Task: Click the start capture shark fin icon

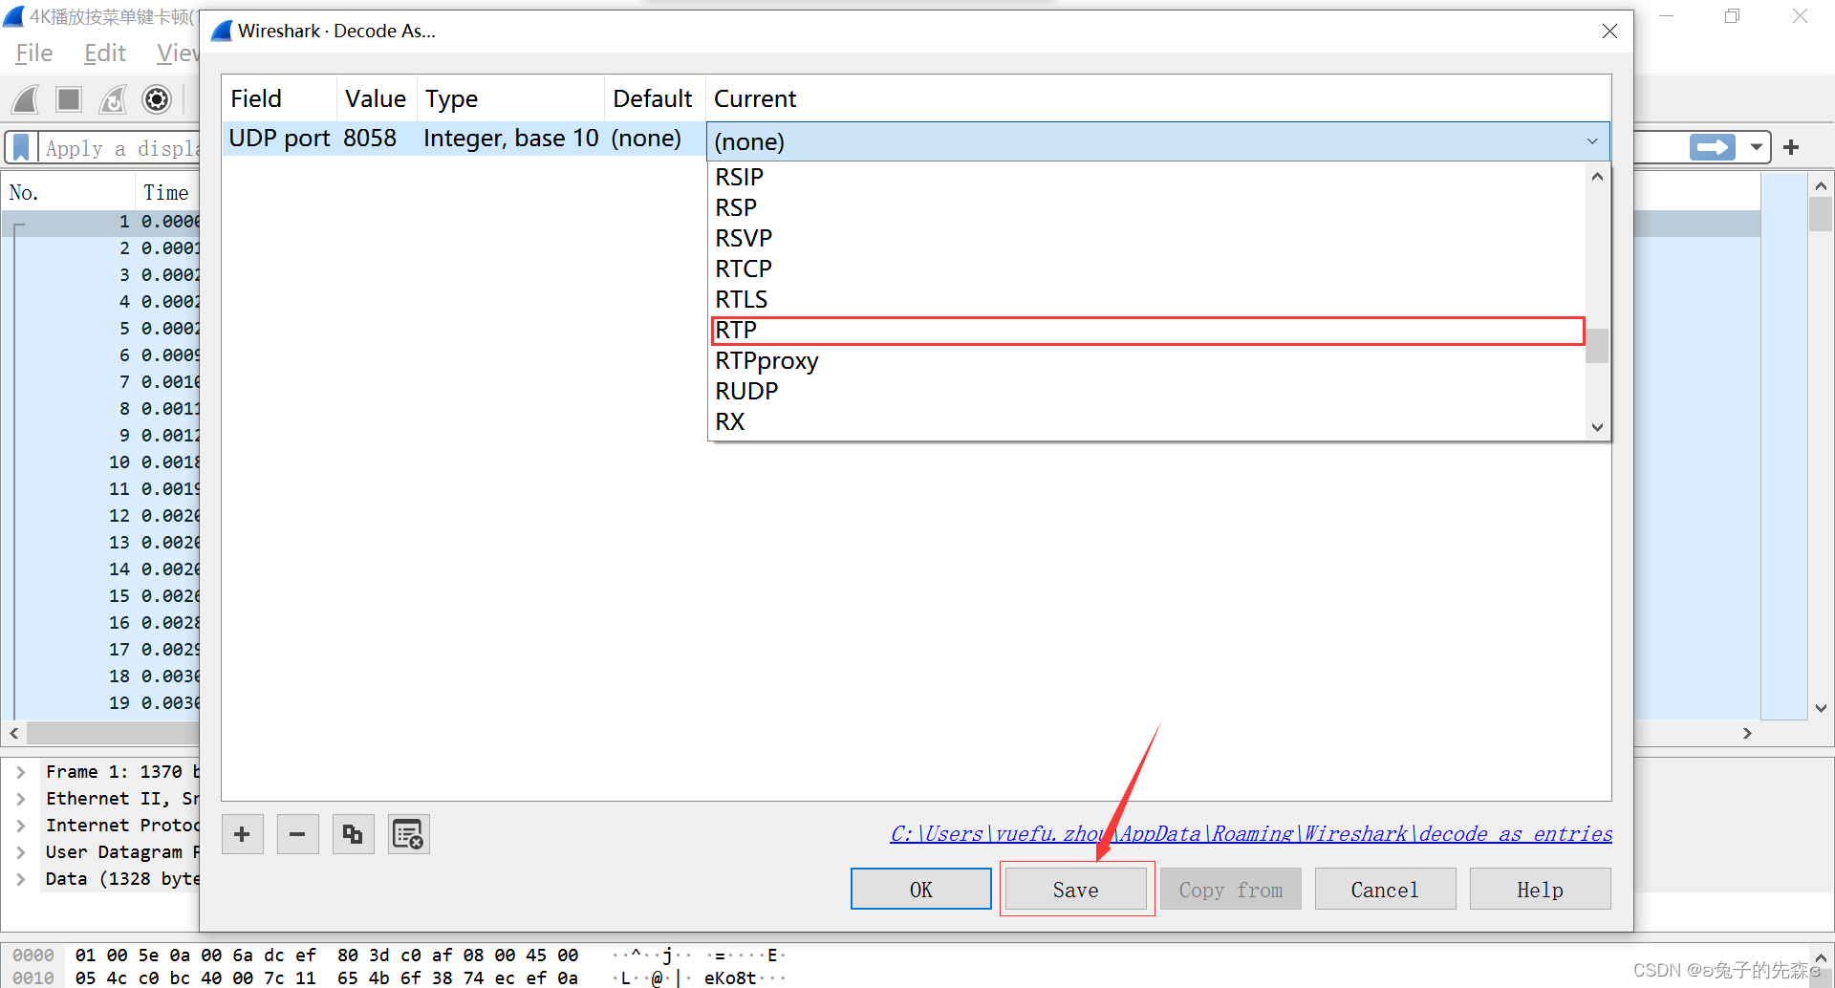Action: [x=26, y=99]
